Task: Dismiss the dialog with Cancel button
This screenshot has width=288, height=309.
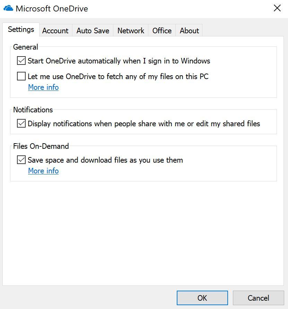Action: click(259, 298)
